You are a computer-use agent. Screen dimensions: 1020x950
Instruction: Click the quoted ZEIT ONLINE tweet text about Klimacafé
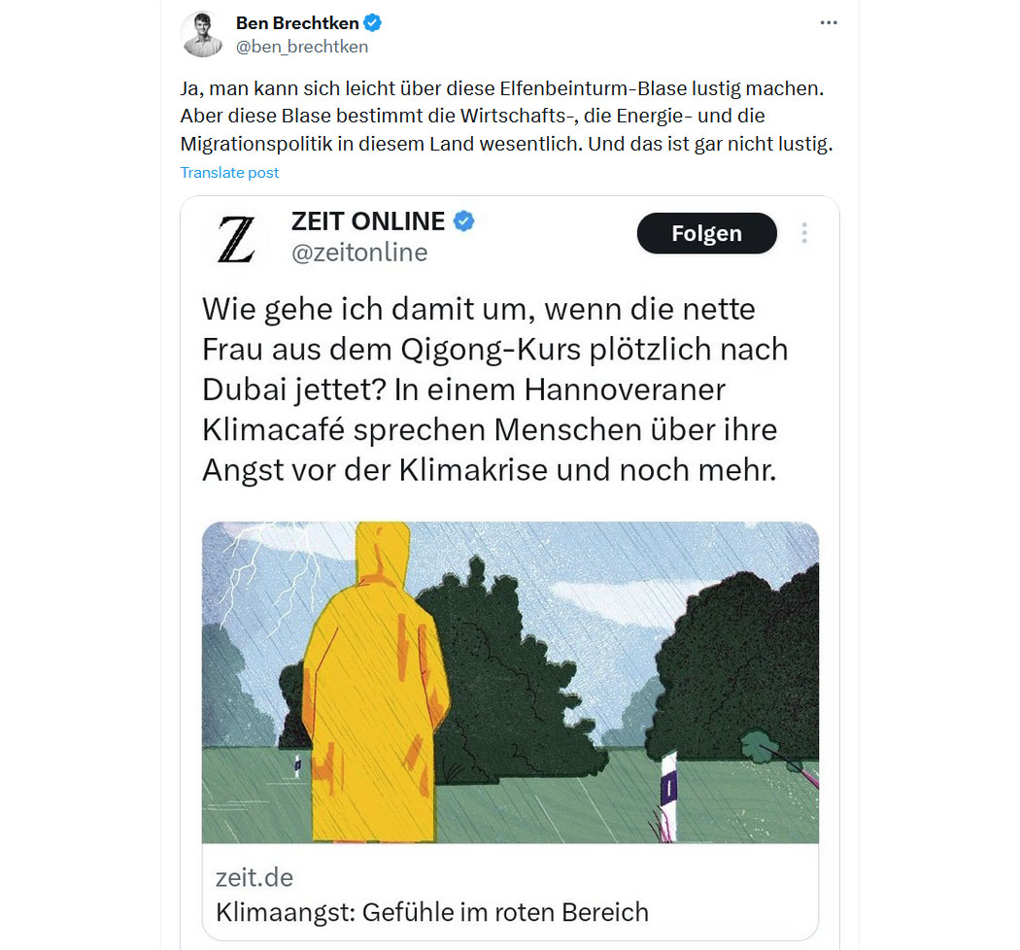(495, 390)
